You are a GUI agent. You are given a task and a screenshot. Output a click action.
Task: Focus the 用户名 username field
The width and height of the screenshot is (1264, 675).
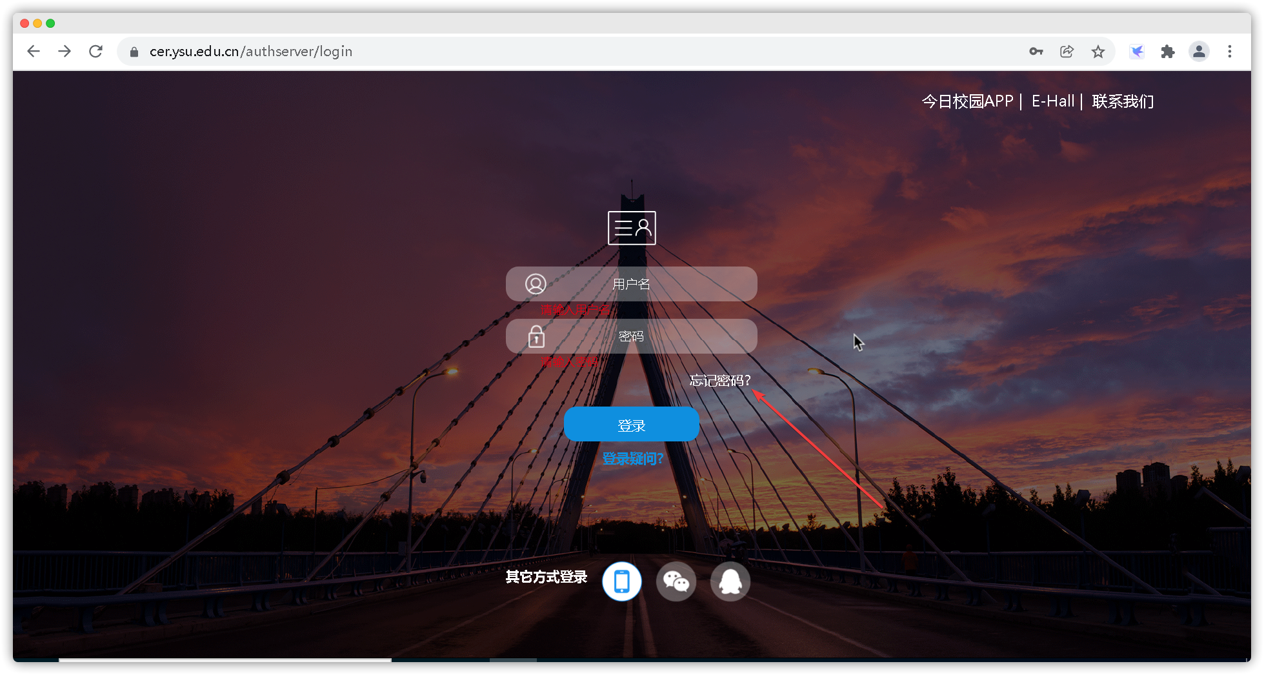631,284
